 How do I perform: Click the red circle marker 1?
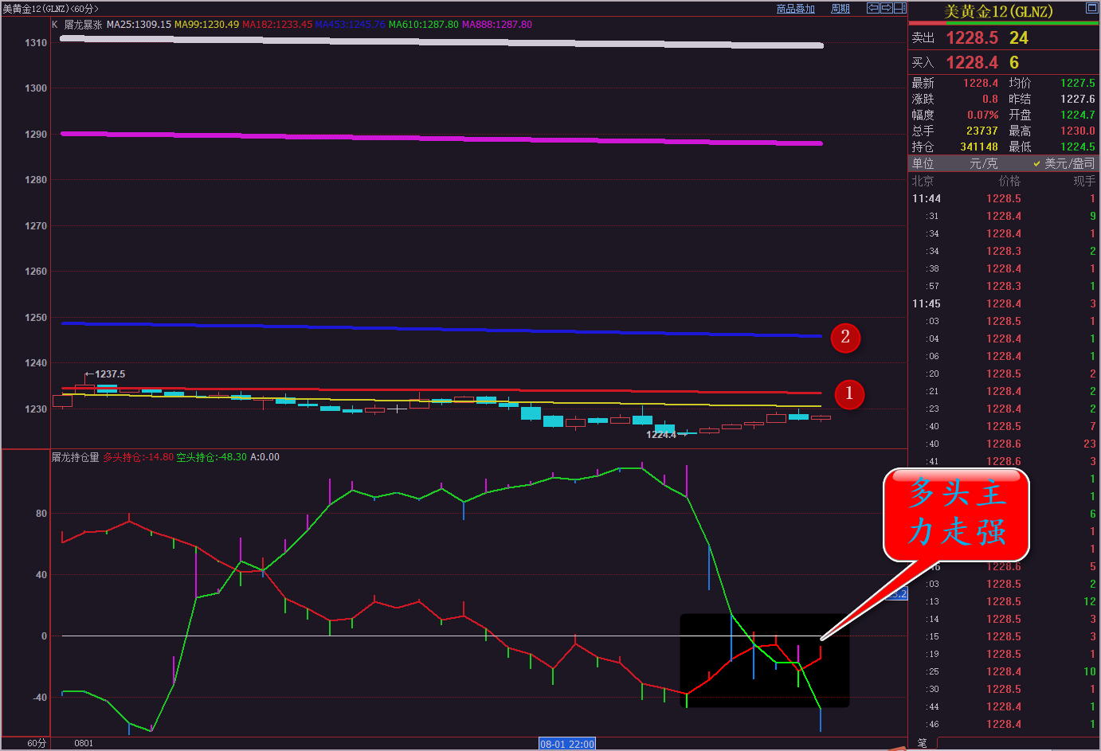pos(848,393)
